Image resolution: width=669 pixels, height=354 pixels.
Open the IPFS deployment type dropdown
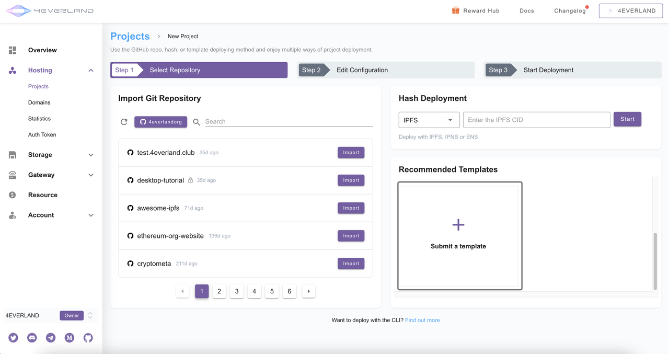(429, 120)
